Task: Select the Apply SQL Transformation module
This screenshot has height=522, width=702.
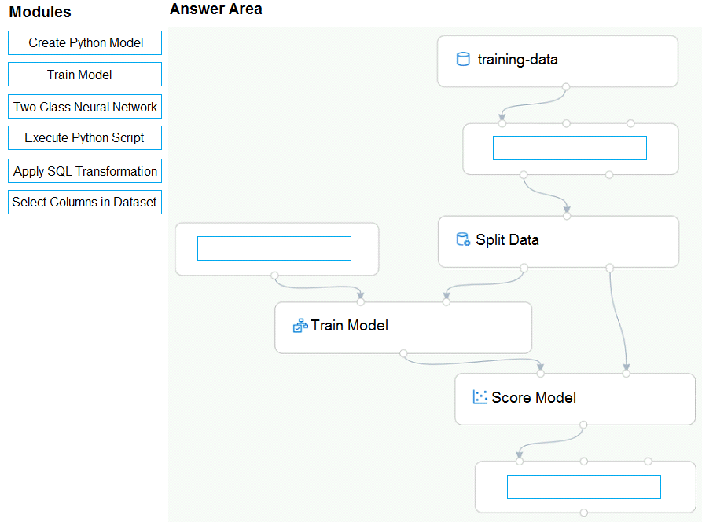Action: (x=85, y=170)
